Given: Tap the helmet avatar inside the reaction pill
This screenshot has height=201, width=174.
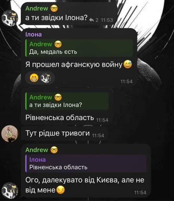Looking at the screenshot, I should (46, 78).
